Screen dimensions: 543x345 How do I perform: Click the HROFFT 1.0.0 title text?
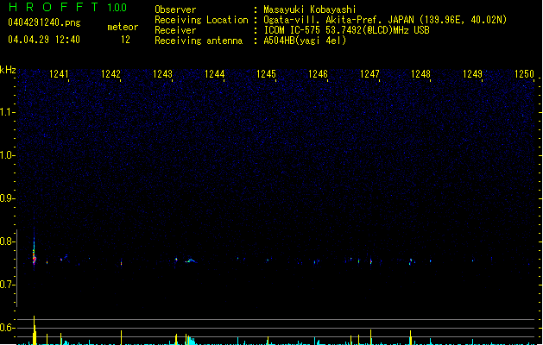(67, 7)
